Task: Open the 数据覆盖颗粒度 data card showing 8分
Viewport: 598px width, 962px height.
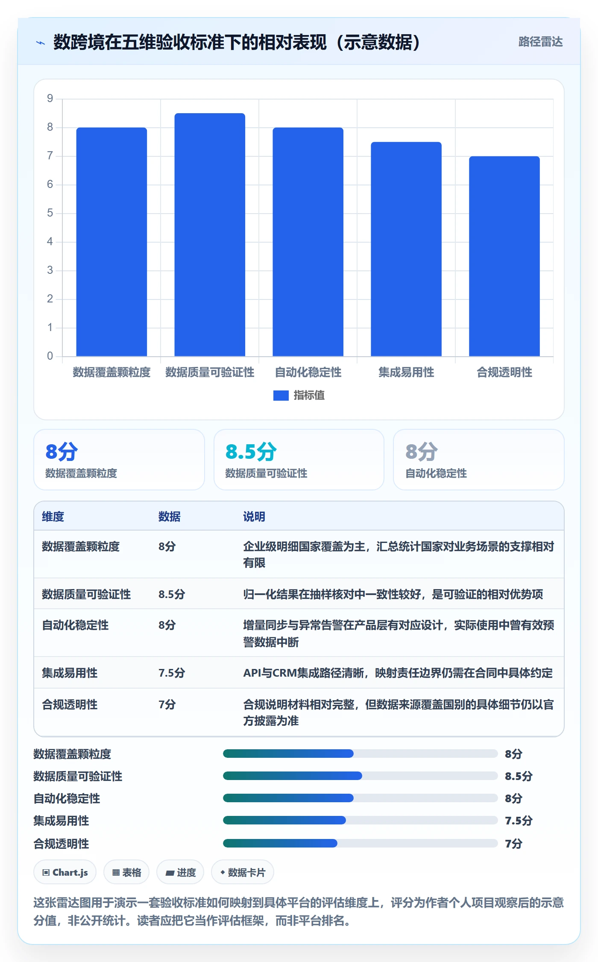Action: [119, 460]
